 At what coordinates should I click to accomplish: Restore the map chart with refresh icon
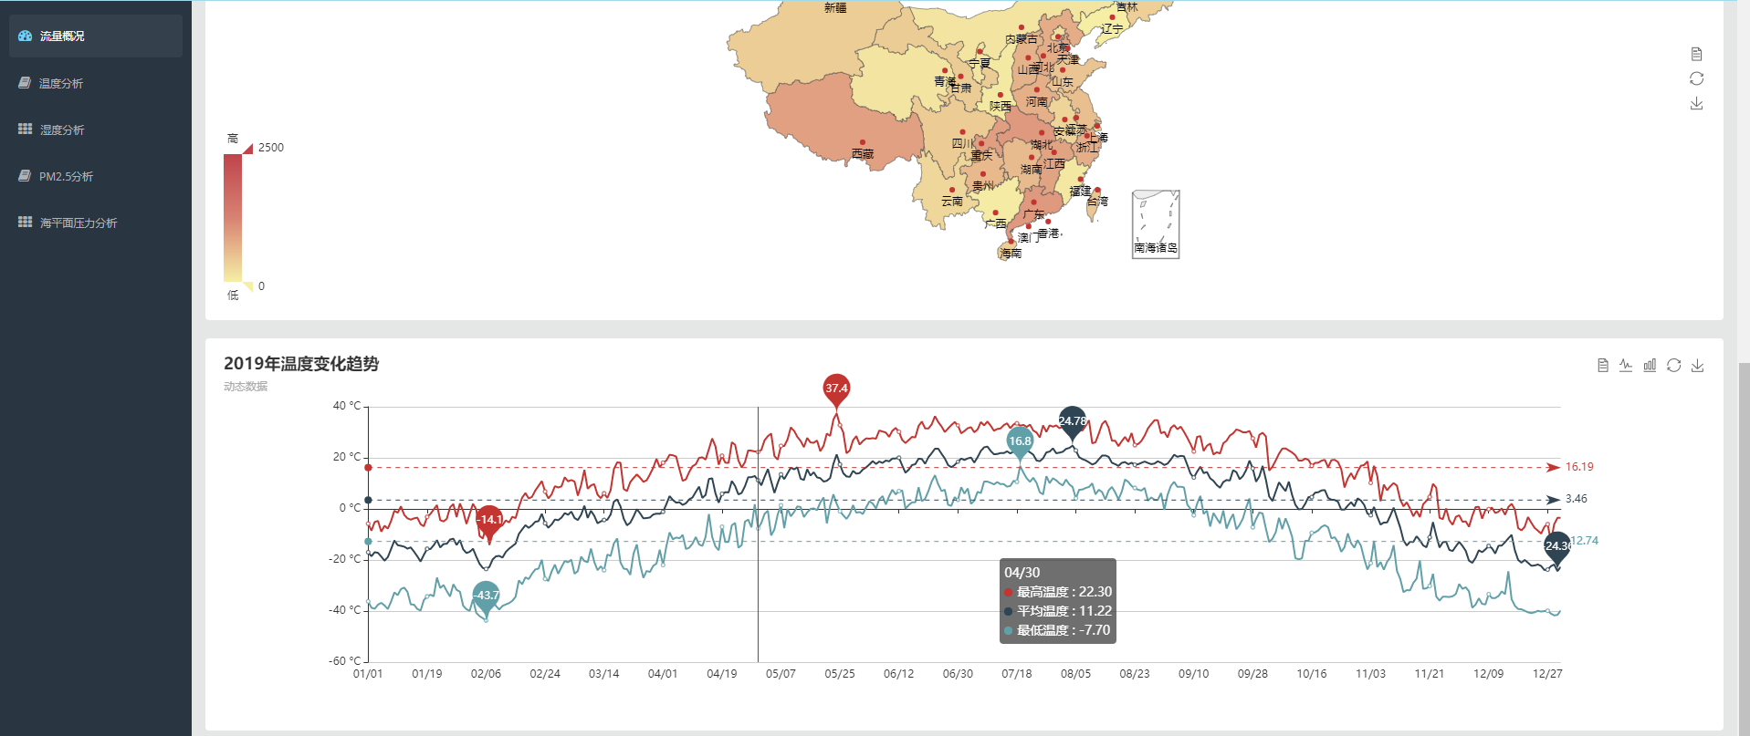(1696, 78)
